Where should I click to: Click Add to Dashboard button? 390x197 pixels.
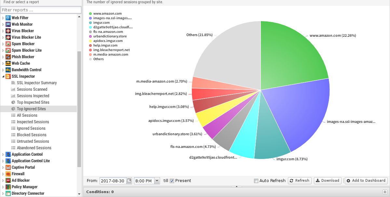366,181
